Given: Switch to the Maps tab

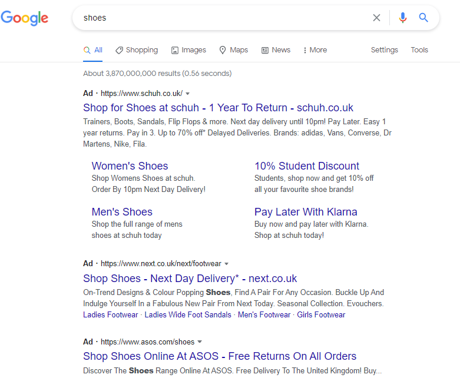Looking at the screenshot, I should point(233,50).
